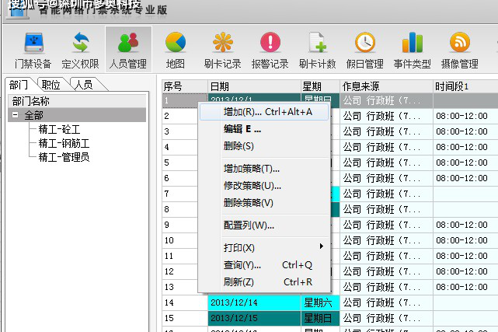Viewport: 498px width, 332px height.
Task: Select row number 5 in the table
Action: 179,163
